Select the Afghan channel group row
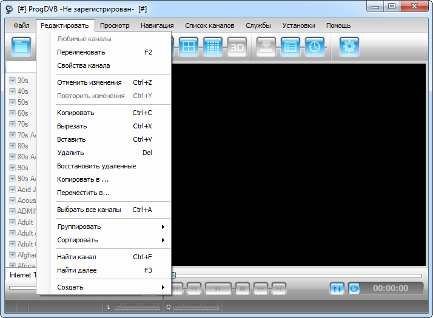This screenshot has width=433, height=318. click(x=22, y=255)
